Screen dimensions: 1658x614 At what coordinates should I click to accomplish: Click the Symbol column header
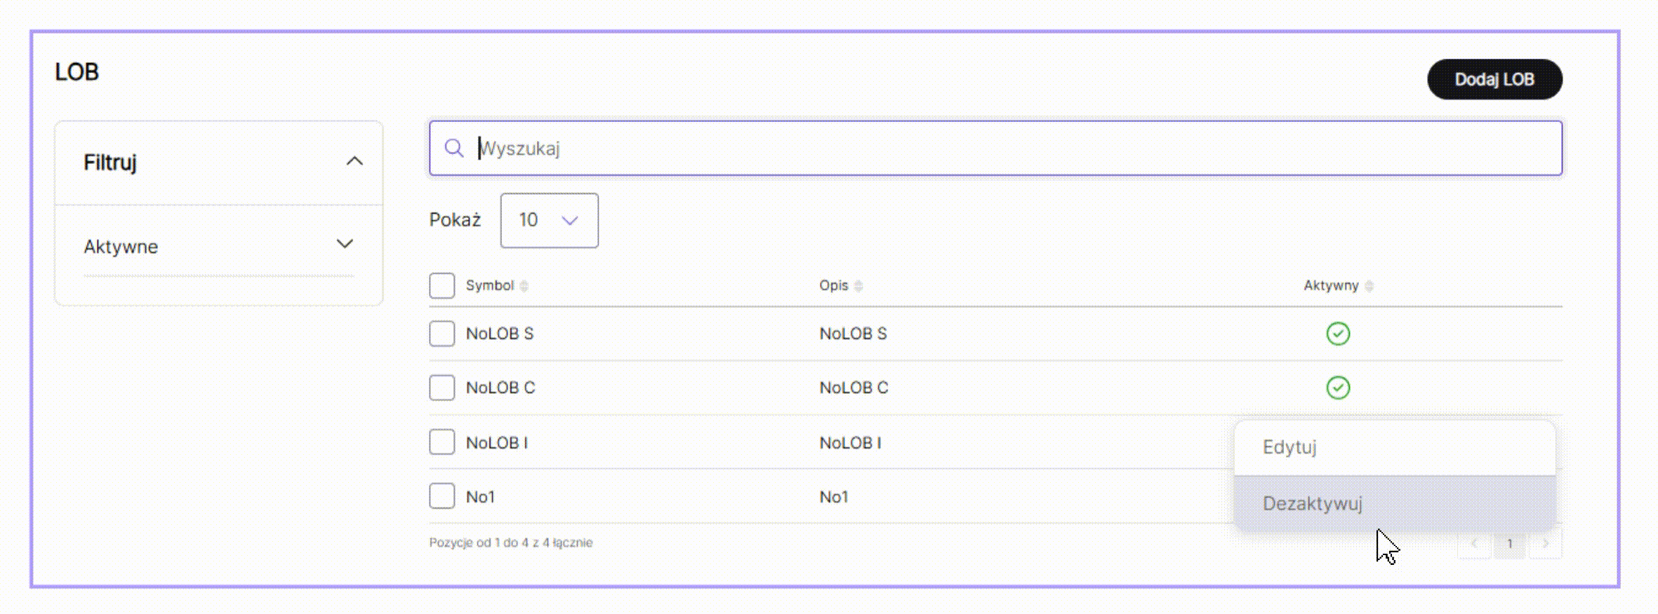click(489, 285)
